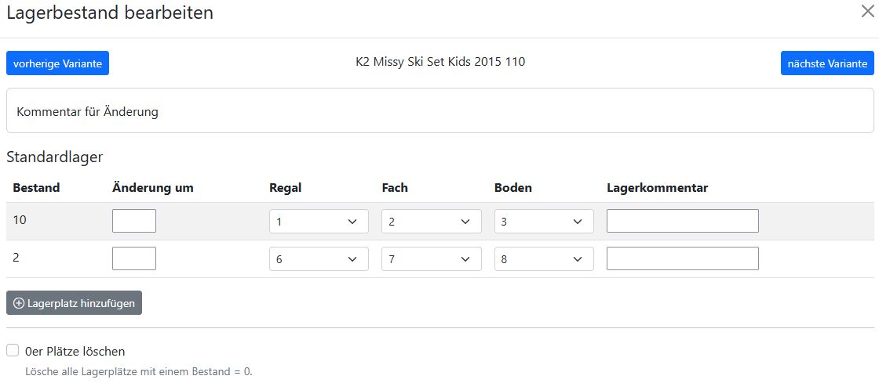Click the Lagerkommentar column header
Viewport: 879px width, 383px height.
click(x=657, y=188)
